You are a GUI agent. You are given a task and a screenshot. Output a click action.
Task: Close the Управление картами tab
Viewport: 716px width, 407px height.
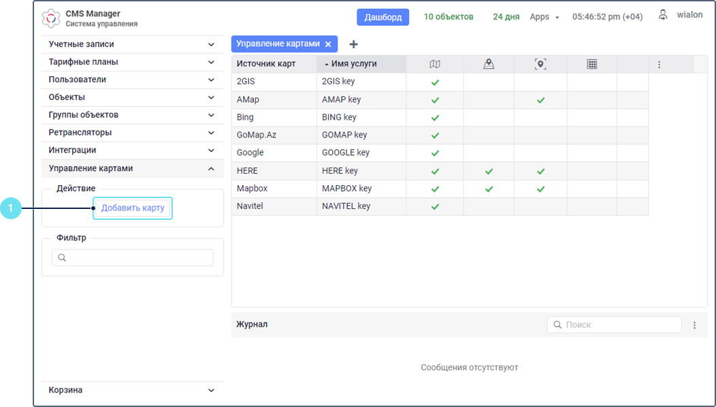click(x=328, y=44)
